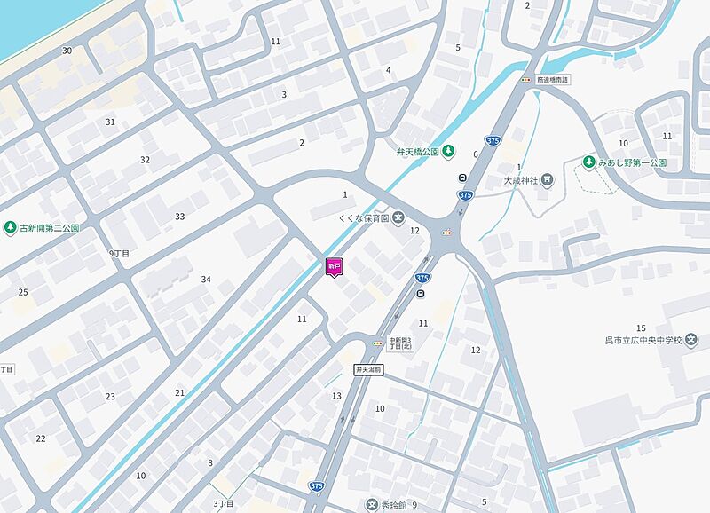Click the pink property marker pin
Viewport: 710px width, 513px height.
click(x=335, y=267)
